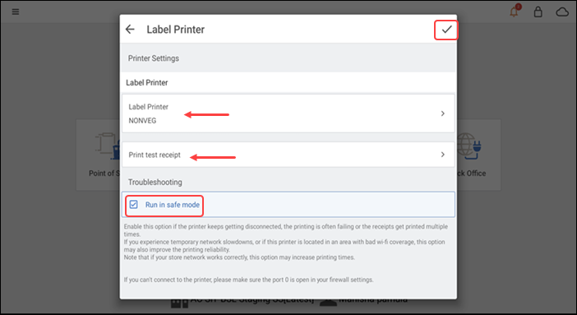This screenshot has width=577, height=315.
Task: Confirm settings with the checkmark icon
Action: click(x=446, y=30)
